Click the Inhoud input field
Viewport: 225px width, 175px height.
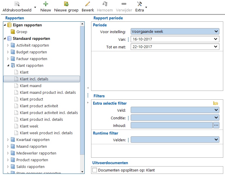pos(171,125)
